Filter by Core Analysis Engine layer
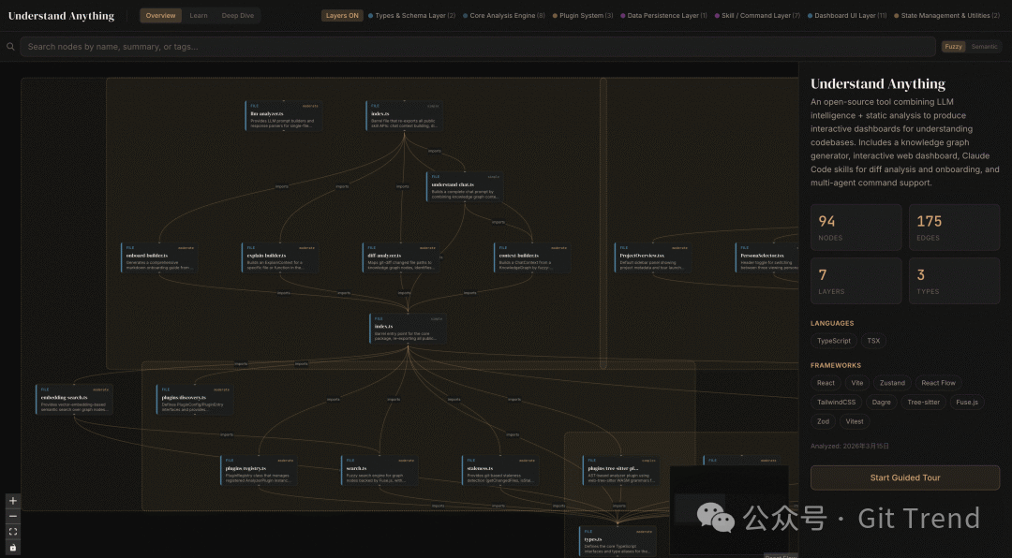The width and height of the screenshot is (1012, 558). 503,16
